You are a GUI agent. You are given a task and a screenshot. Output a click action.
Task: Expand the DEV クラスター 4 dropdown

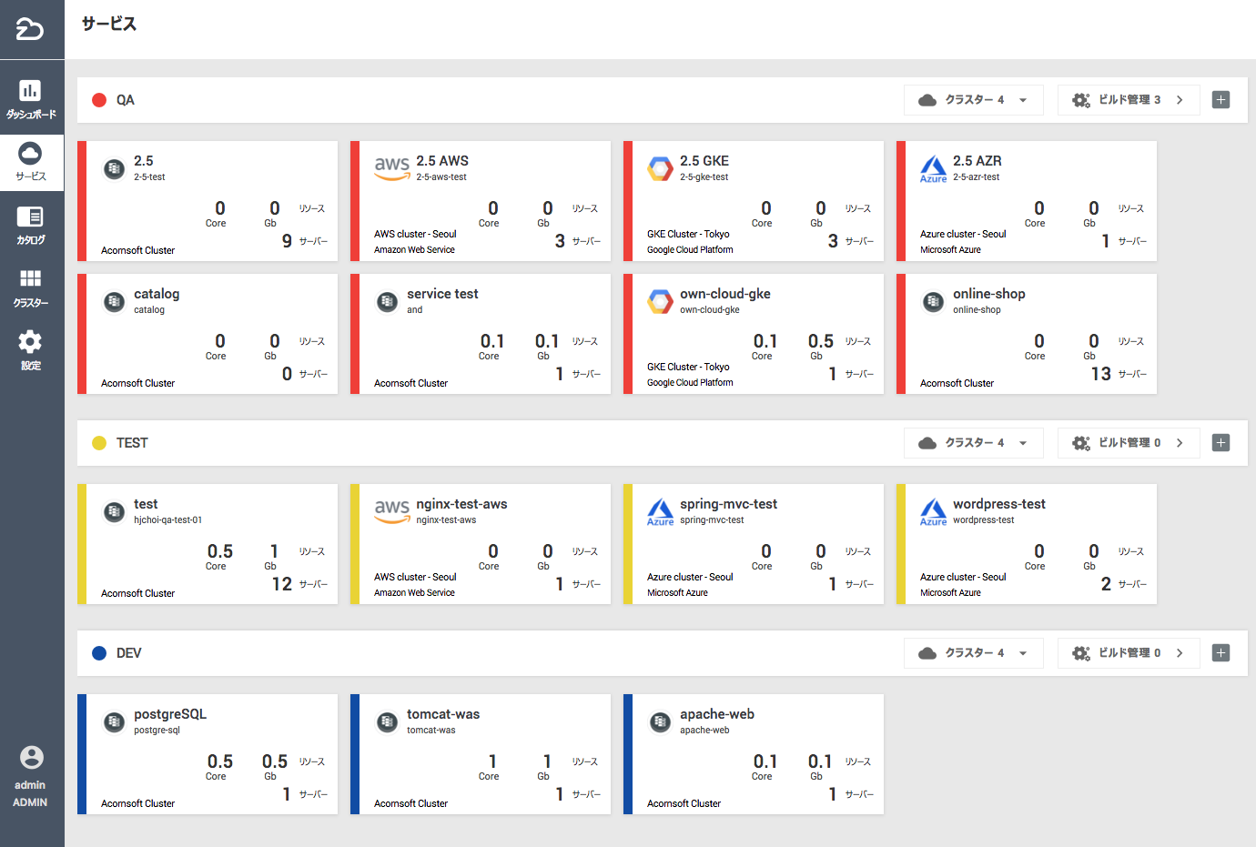[973, 653]
